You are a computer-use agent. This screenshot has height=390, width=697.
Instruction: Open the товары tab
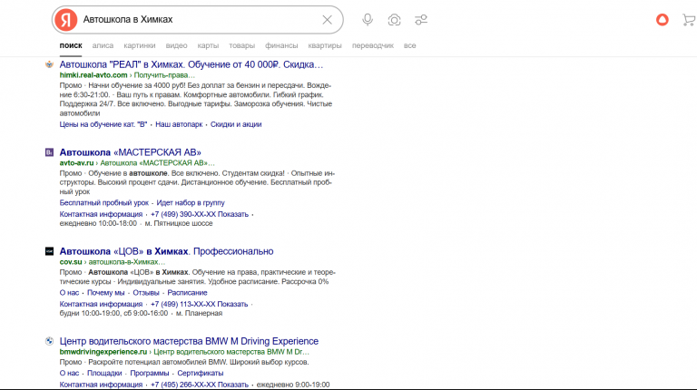tap(241, 45)
